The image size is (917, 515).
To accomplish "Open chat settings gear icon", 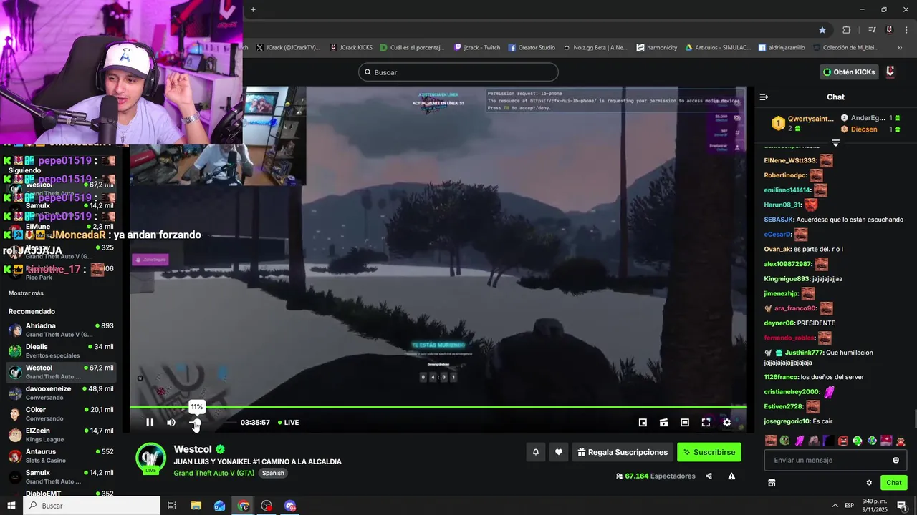I will point(869,483).
